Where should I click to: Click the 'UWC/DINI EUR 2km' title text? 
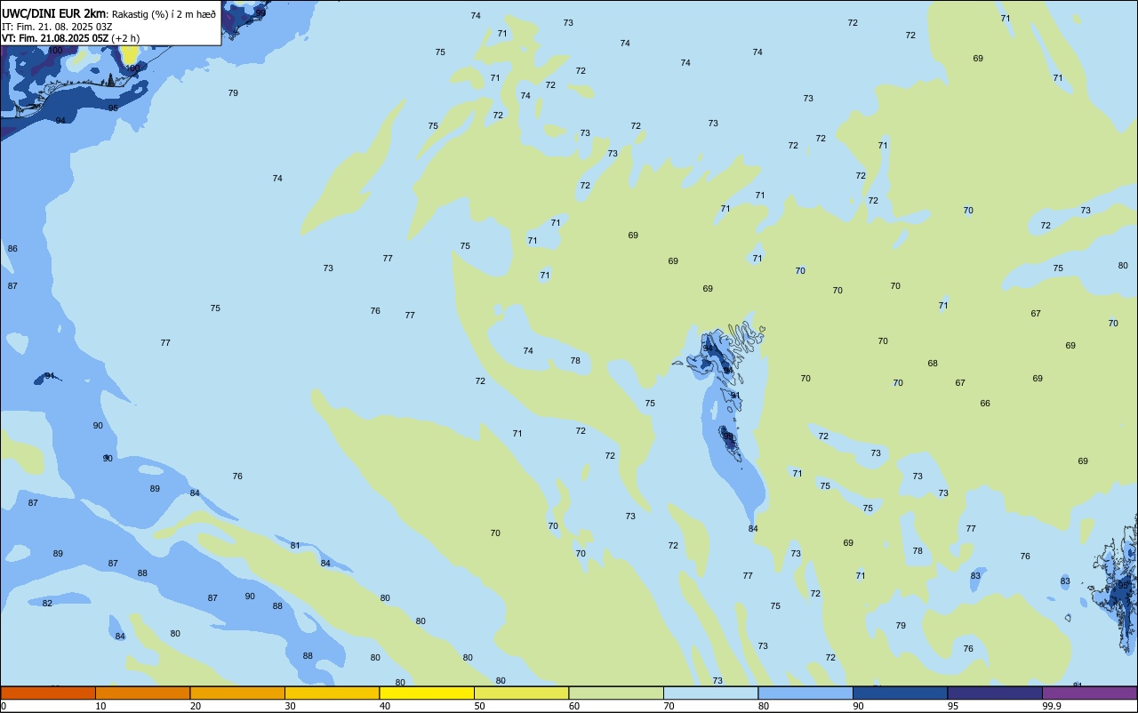[54, 13]
